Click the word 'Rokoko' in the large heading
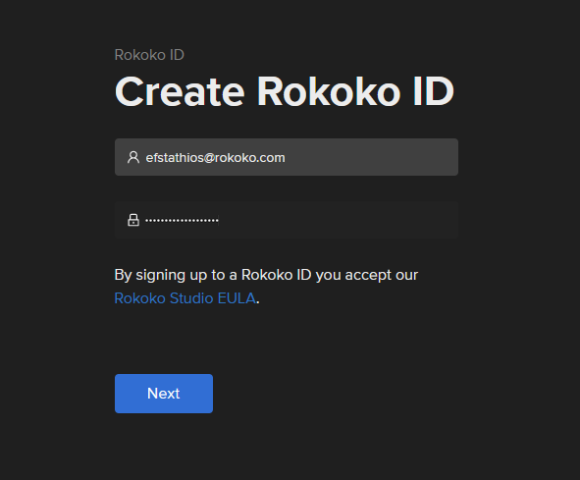This screenshot has height=480, width=580. pos(329,91)
